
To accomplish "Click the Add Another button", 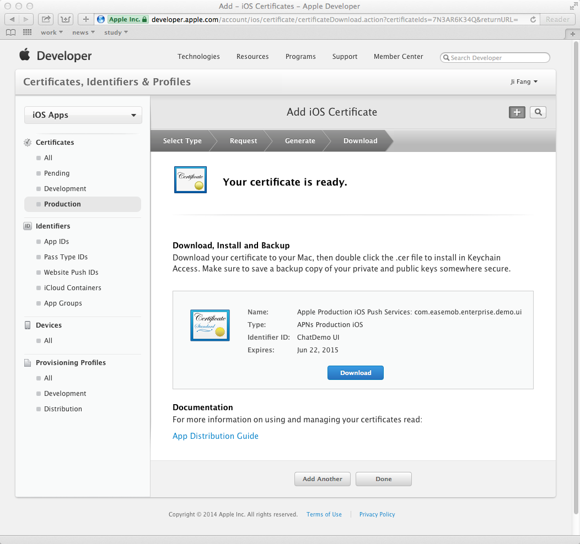I will coord(322,479).
